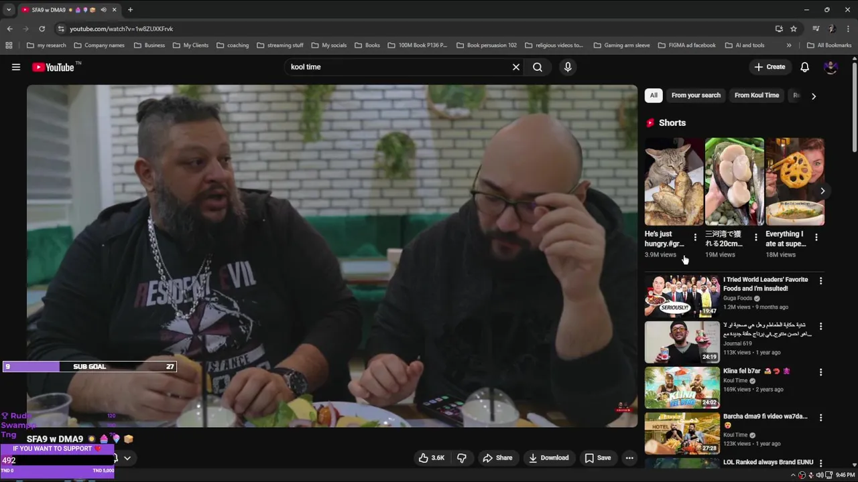Open the YouTube account avatar menu
Screen dimensions: 858x482
(831, 67)
